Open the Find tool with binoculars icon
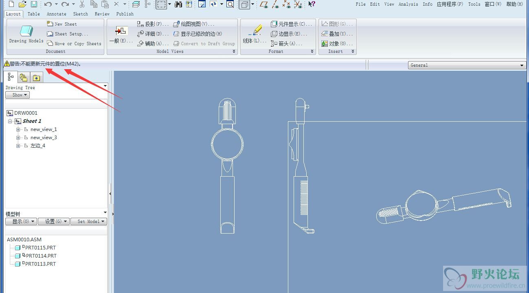This screenshot has height=293, width=529. pos(178,4)
